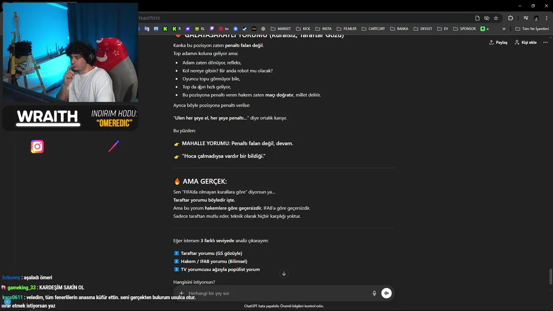
Task: Open the KL bookmark
Action: (200, 29)
